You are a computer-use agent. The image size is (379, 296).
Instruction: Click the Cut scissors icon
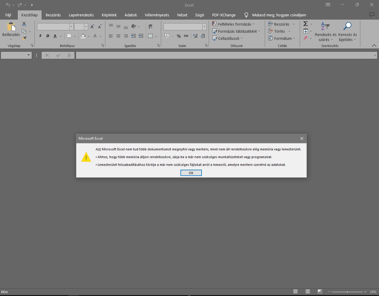(x=24, y=24)
